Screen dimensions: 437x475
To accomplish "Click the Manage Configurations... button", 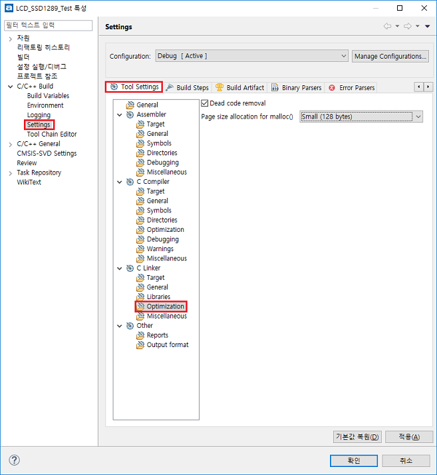I will point(390,57).
